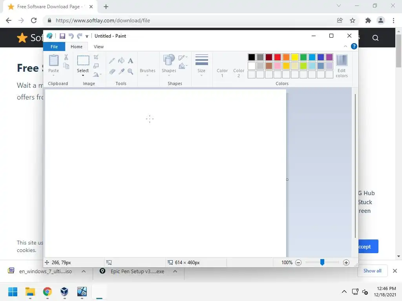Expand options for en_windows_7 iso download

[x=84, y=271]
